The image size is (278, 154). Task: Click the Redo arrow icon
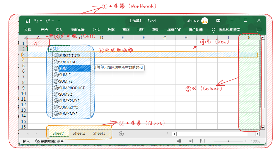pos(48,21)
